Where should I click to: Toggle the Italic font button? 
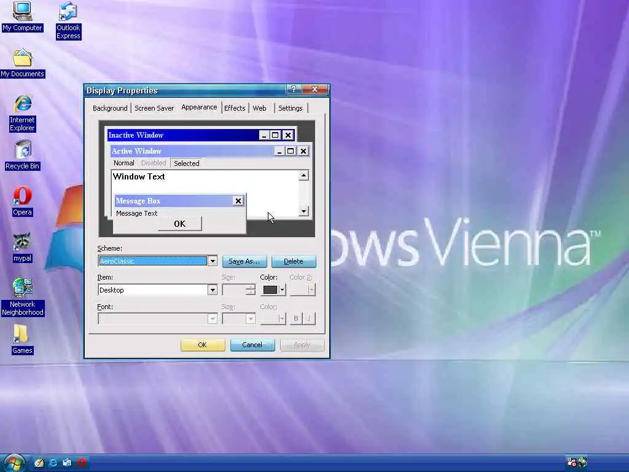[309, 318]
